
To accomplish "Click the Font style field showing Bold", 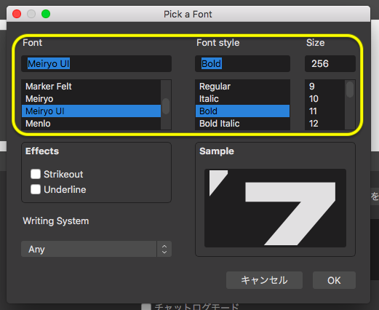I will click(242, 63).
